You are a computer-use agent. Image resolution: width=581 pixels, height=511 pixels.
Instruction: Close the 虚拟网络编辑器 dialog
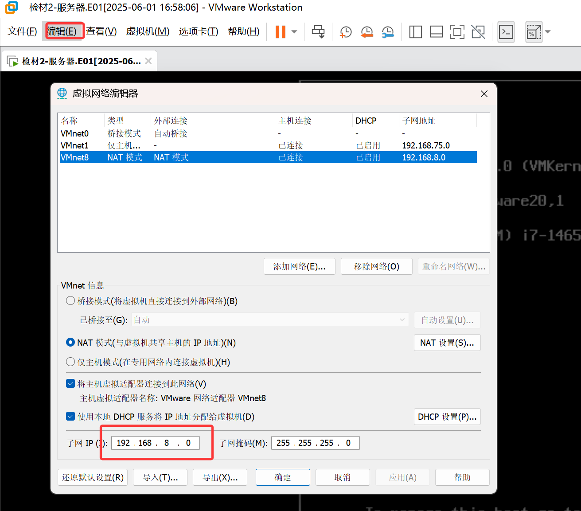pos(484,94)
